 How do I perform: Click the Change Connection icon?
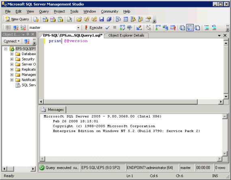[x=23, y=28]
